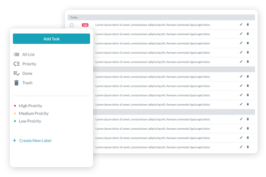Filter by High Proirity label

pyautogui.click(x=31, y=106)
